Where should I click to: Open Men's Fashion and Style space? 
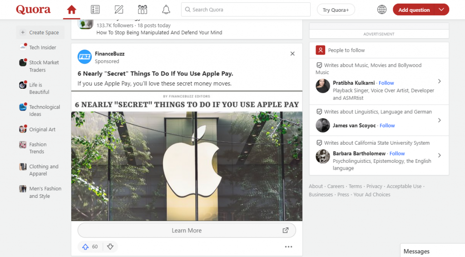click(40, 192)
